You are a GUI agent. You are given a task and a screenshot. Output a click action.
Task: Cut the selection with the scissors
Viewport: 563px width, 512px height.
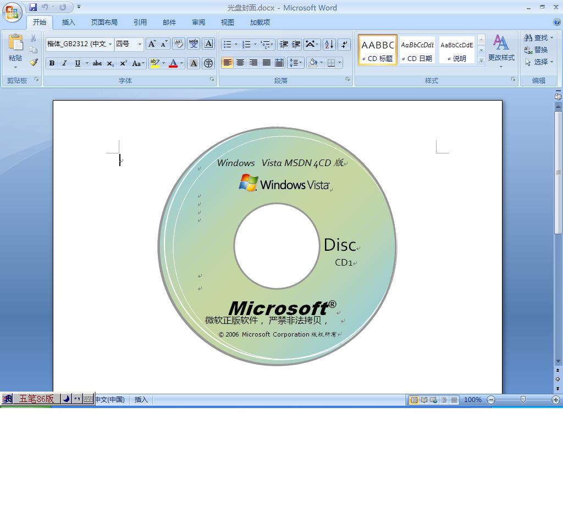[x=34, y=38]
